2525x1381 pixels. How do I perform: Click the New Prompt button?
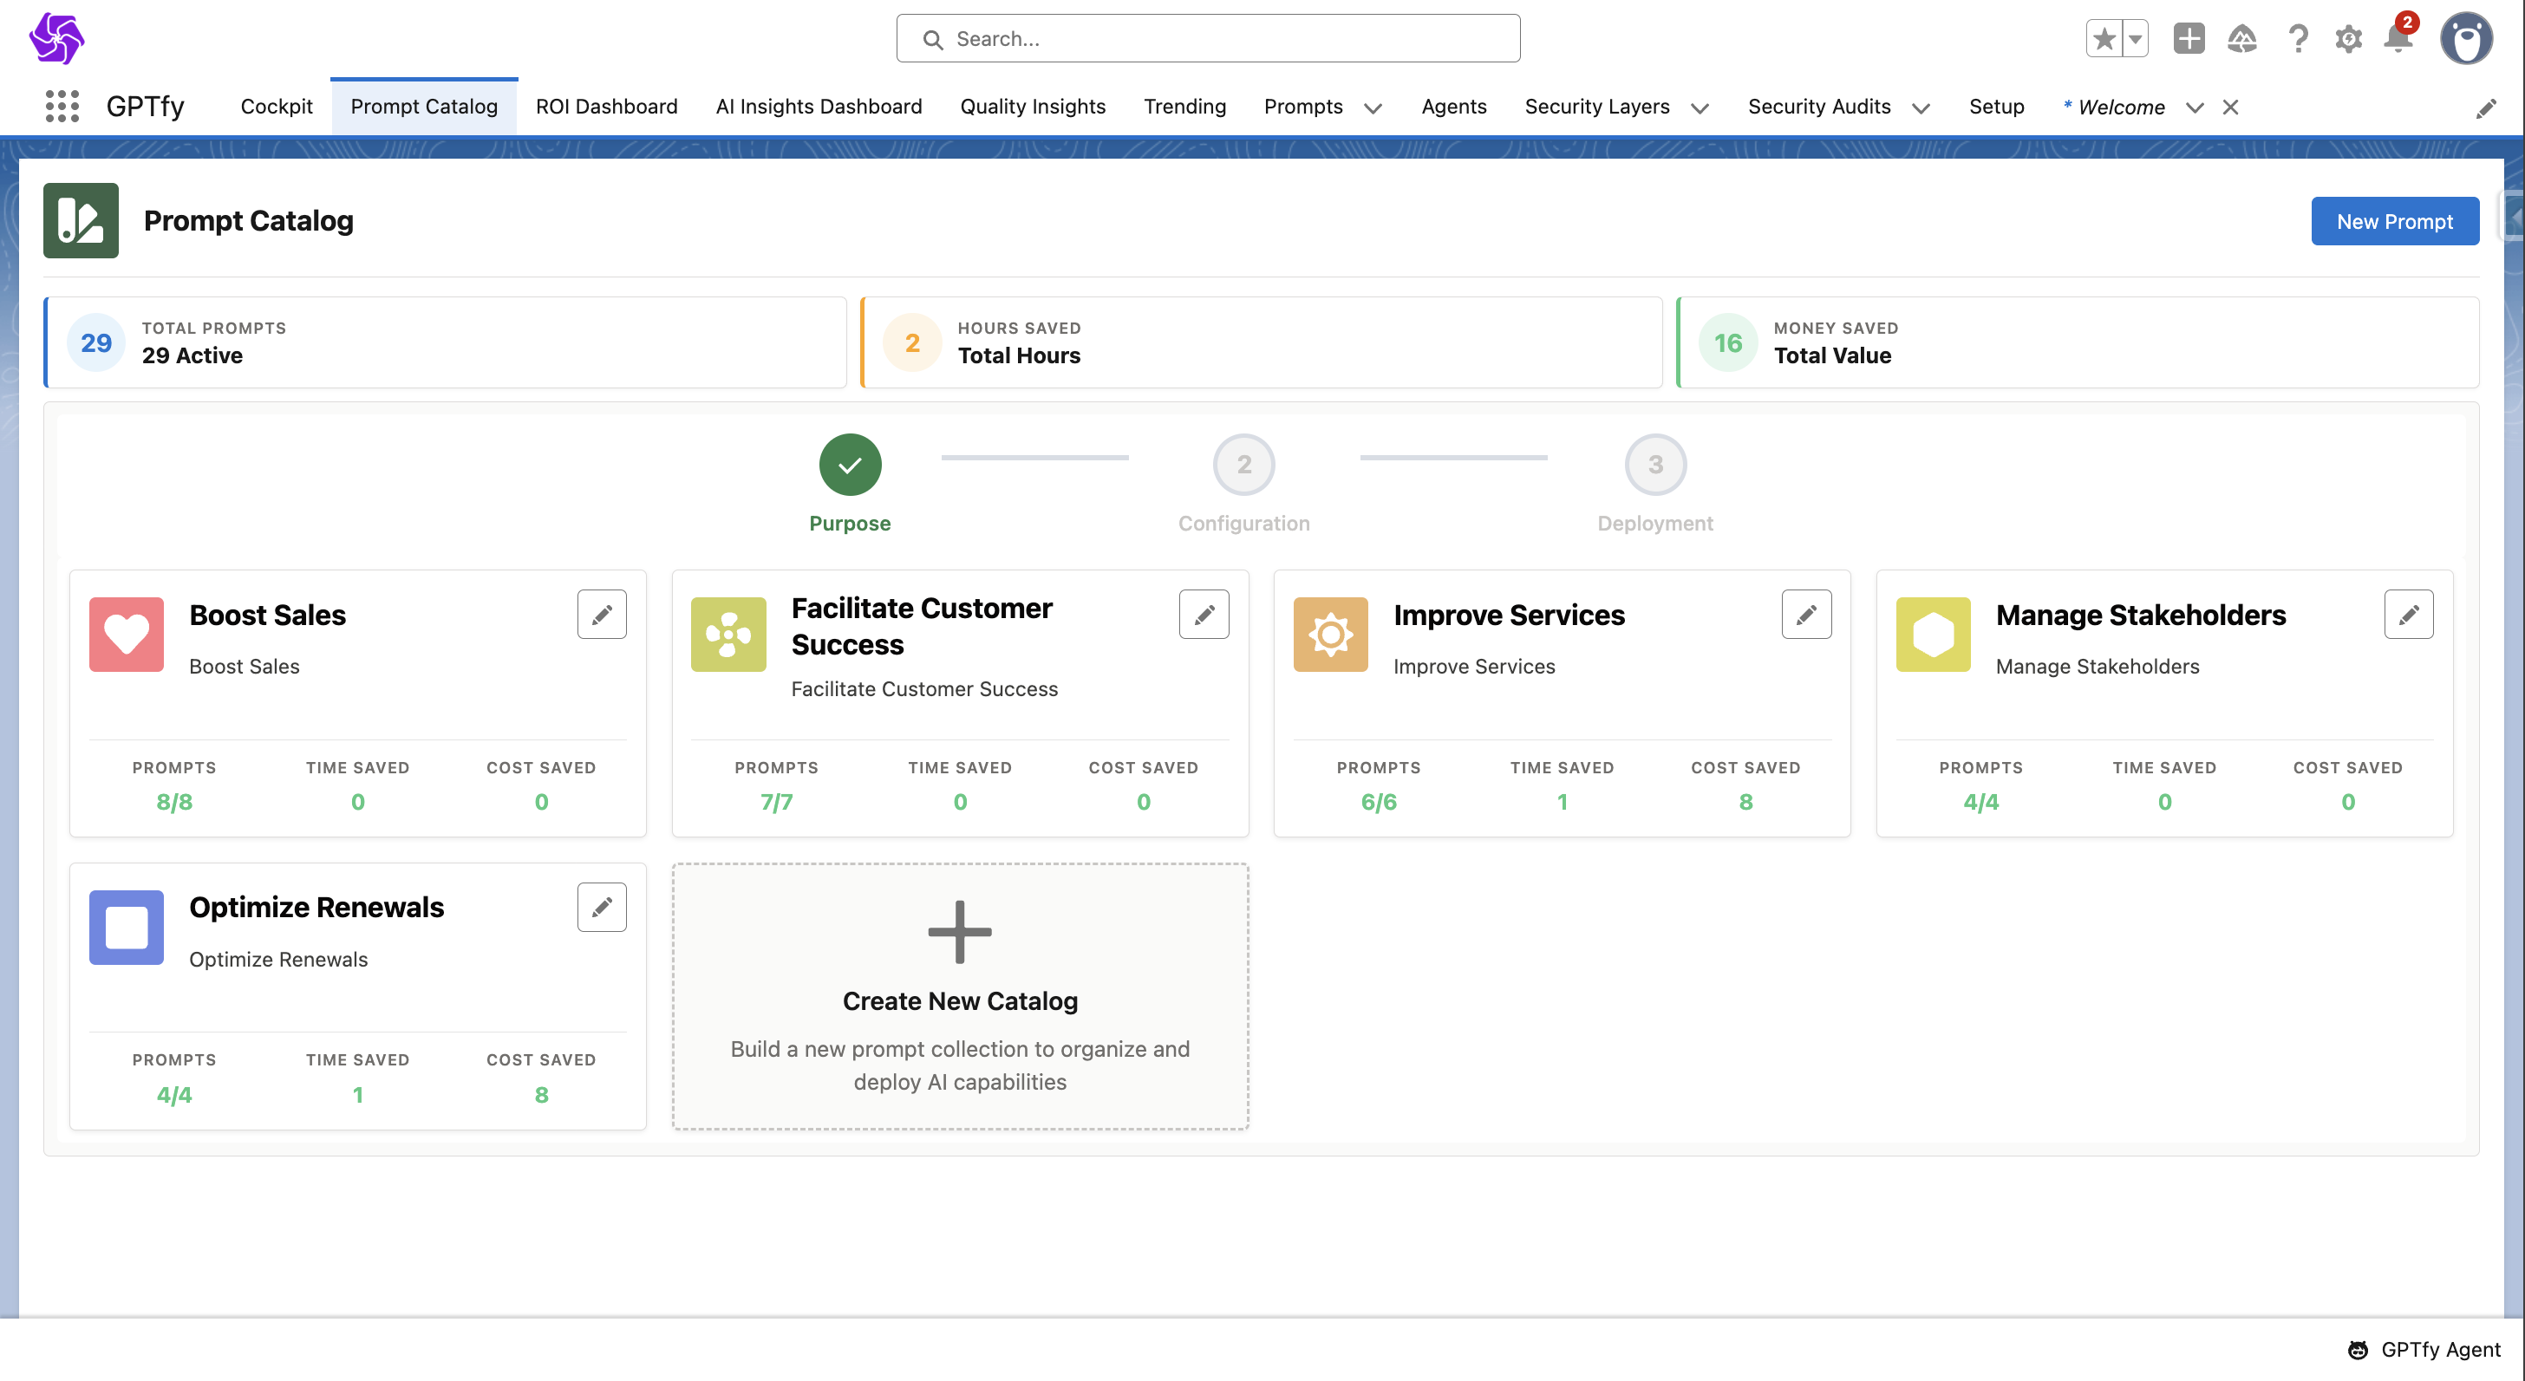tap(2394, 222)
